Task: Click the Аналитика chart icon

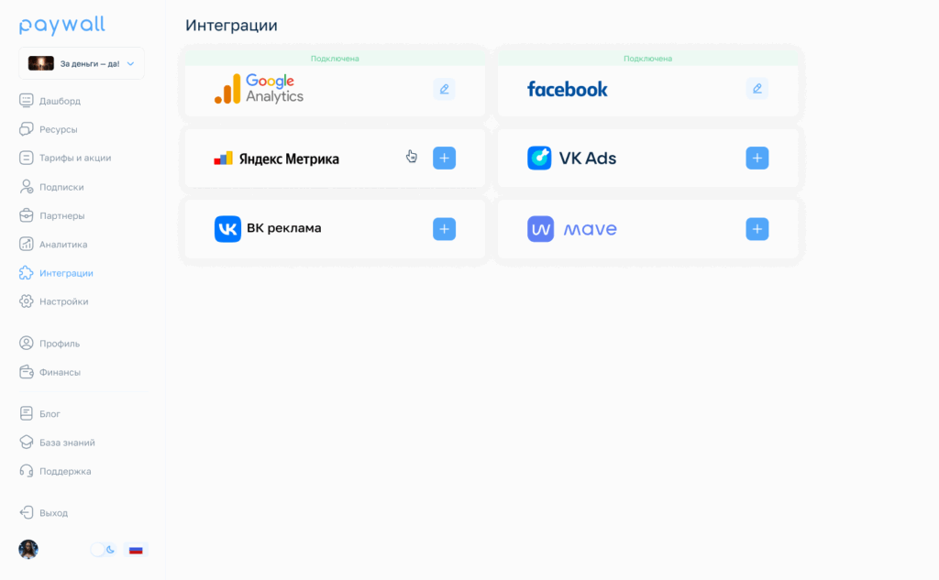Action: (27, 244)
